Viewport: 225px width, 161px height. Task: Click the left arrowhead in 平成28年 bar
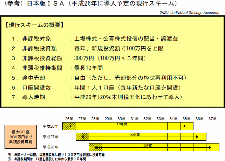[x=96, y=147]
